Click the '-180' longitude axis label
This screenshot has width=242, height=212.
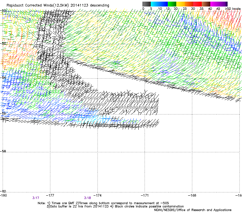click(3, 195)
